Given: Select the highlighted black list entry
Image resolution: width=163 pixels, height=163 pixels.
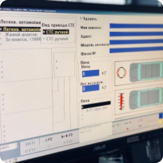Looking at the screenshot, I should point(96,105).
